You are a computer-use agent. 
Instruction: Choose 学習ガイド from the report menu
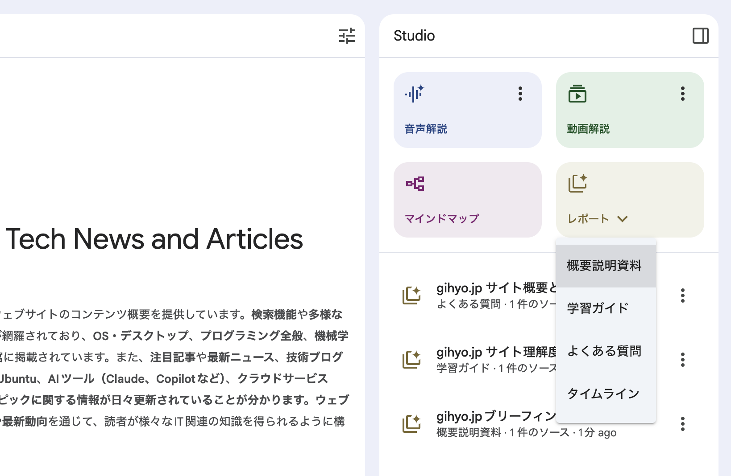[598, 308]
